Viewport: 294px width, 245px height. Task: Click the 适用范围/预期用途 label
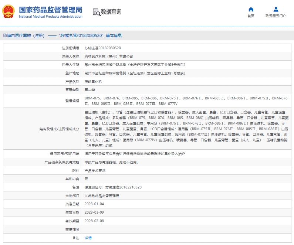(x=64, y=154)
